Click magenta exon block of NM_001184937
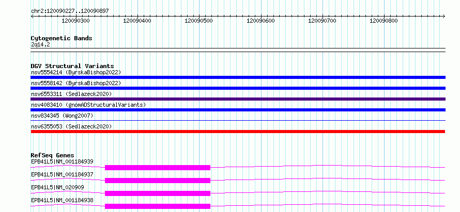Image resolution: width=460 pixels, height=212 pixels. 158,181
